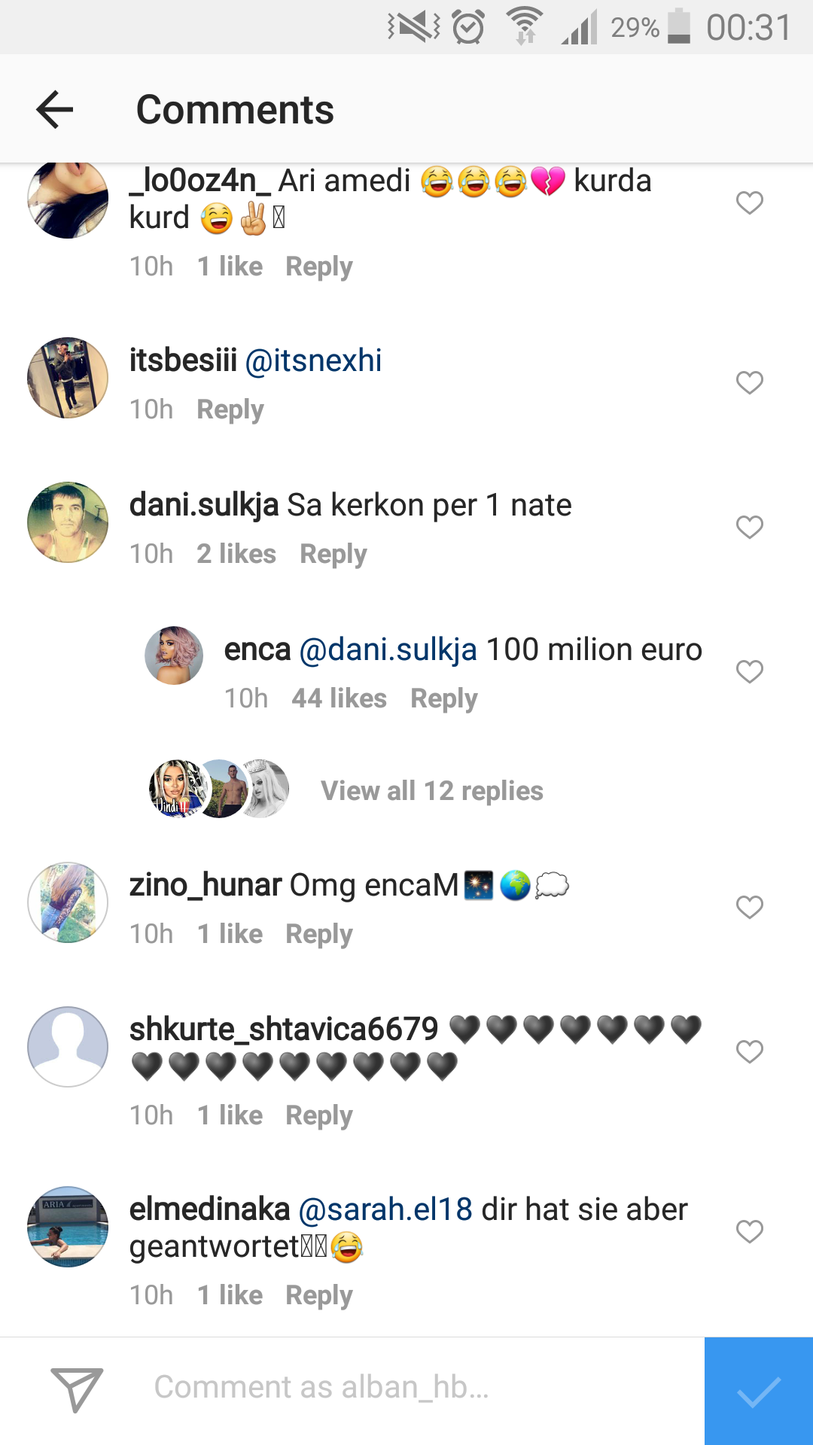Heart elmedinaka's comment

(749, 1232)
